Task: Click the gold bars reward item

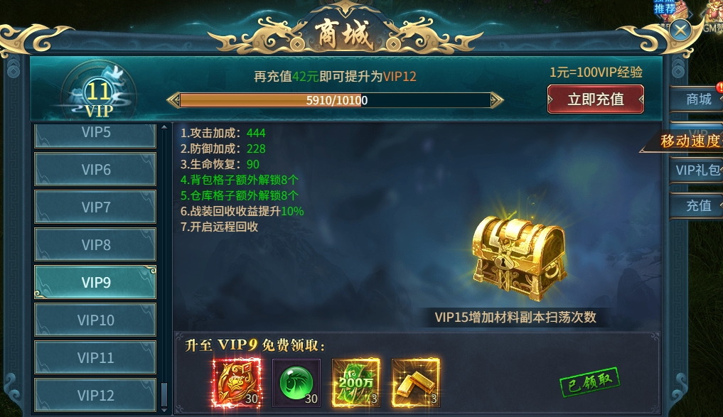Action: 415,383
